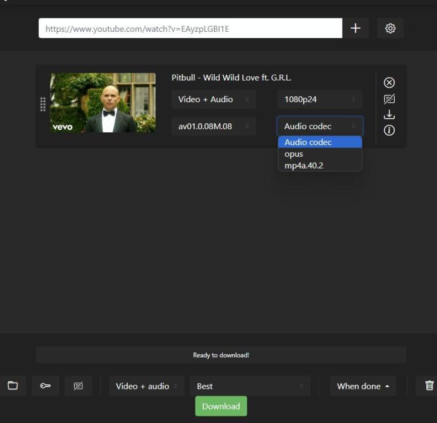Open the 1080p24 resolution dropdown
Viewport: 437px width, 423px height.
coord(320,99)
